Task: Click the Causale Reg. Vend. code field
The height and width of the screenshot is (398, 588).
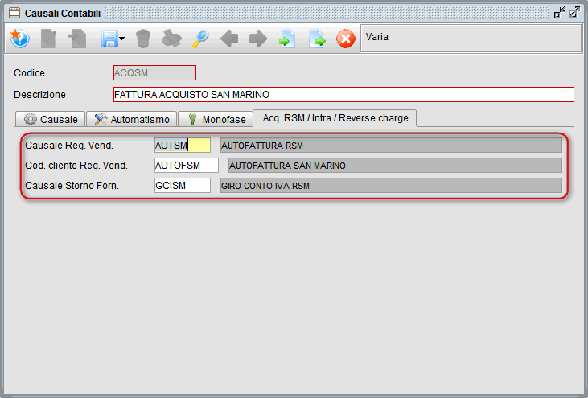Action: click(x=182, y=146)
